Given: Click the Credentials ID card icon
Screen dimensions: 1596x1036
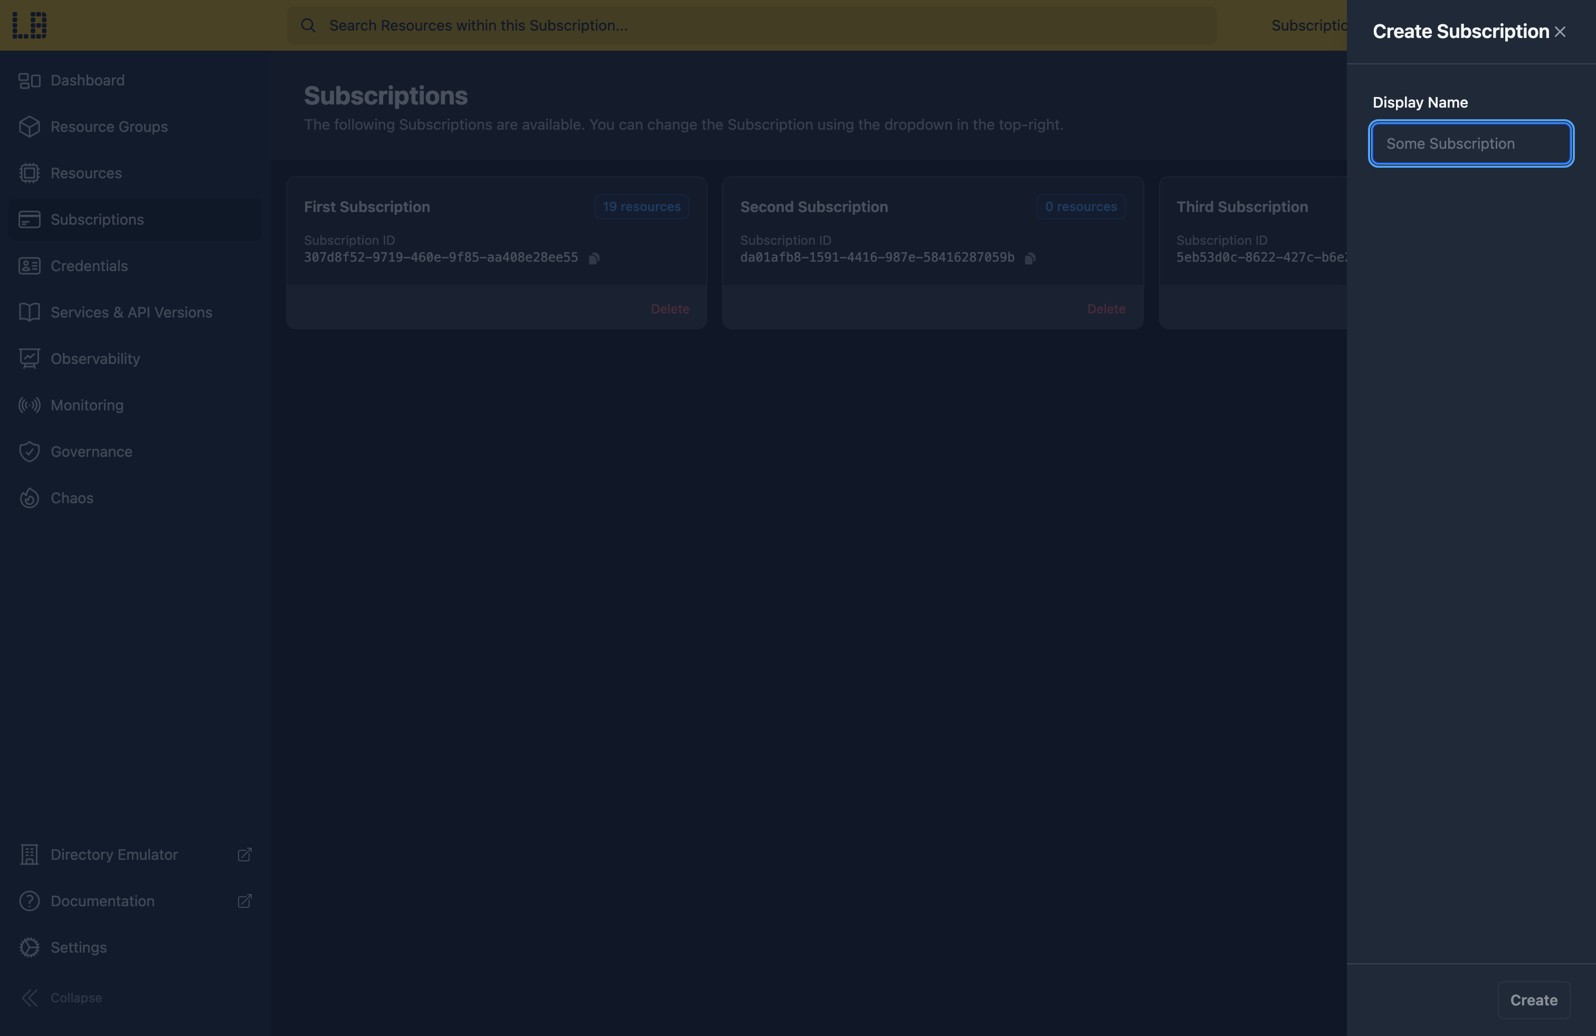Looking at the screenshot, I should pyautogui.click(x=30, y=266).
